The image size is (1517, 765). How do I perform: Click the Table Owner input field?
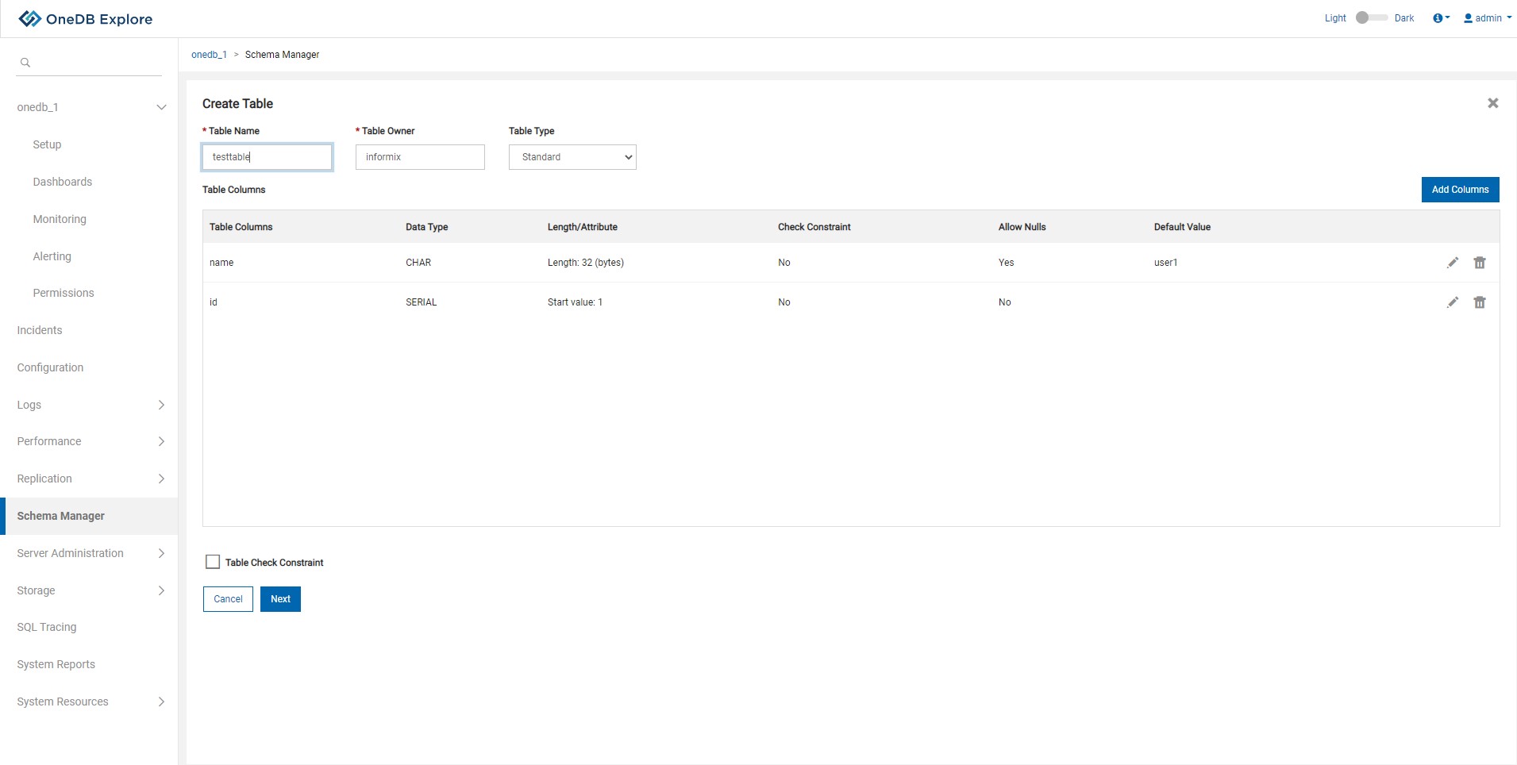pyautogui.click(x=420, y=157)
